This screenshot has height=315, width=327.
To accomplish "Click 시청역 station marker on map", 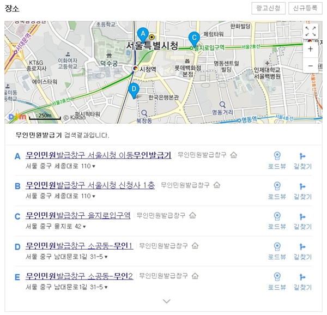I will click(135, 69).
